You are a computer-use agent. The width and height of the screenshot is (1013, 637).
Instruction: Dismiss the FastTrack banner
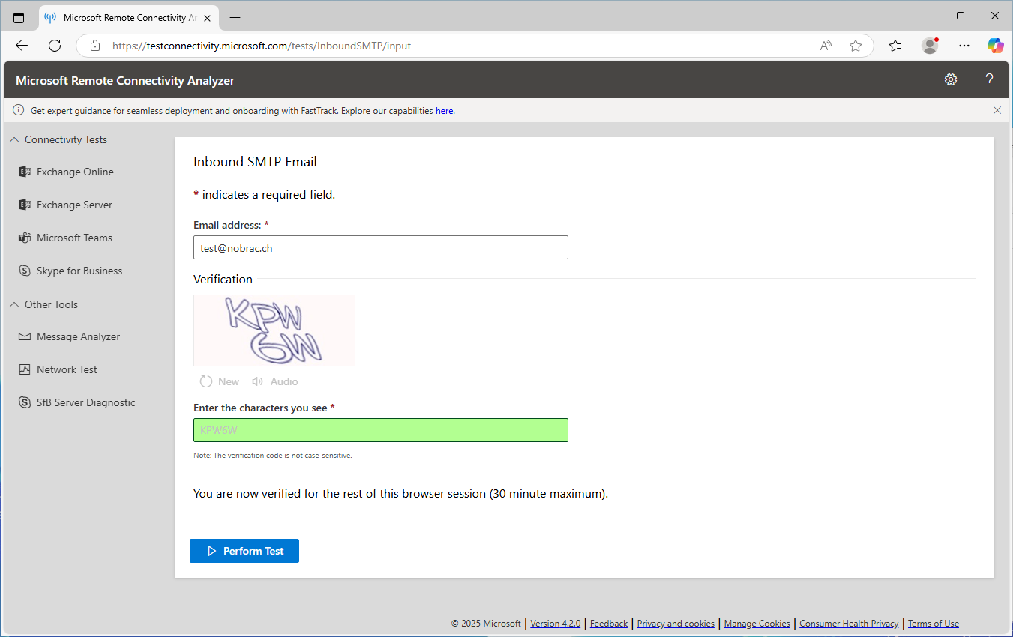pyautogui.click(x=997, y=110)
